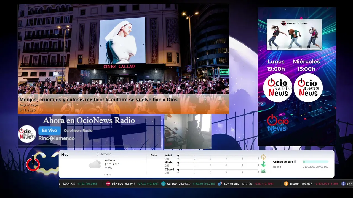This screenshot has width=353, height=198.
Task: Click Ahora en OcioNews Radio heading
Action: click(89, 120)
